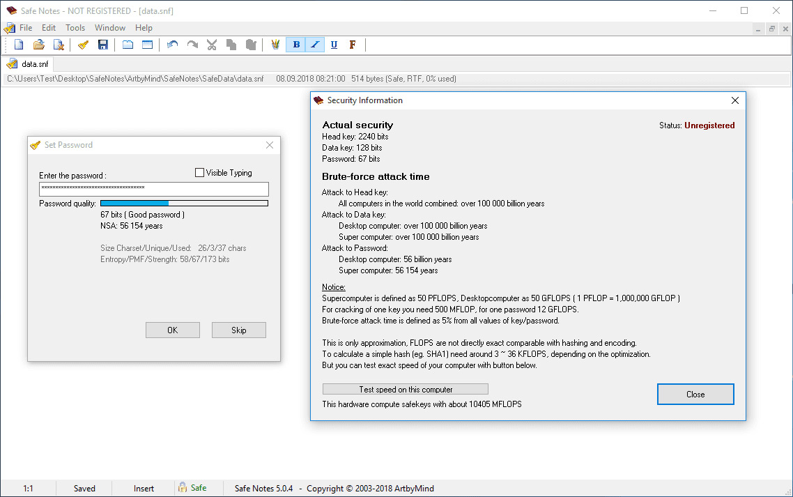Image resolution: width=793 pixels, height=497 pixels.
Task: Click the password quality progress bar
Action: click(184, 204)
